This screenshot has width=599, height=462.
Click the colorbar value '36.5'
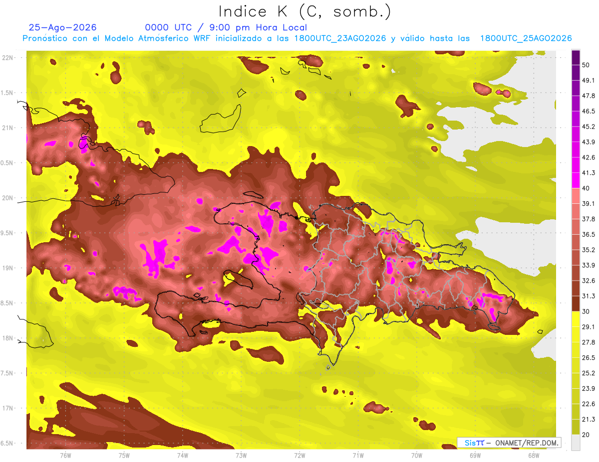(589, 234)
